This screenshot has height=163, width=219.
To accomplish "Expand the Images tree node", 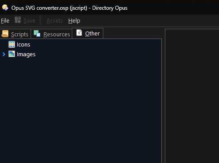I will coord(4,54).
